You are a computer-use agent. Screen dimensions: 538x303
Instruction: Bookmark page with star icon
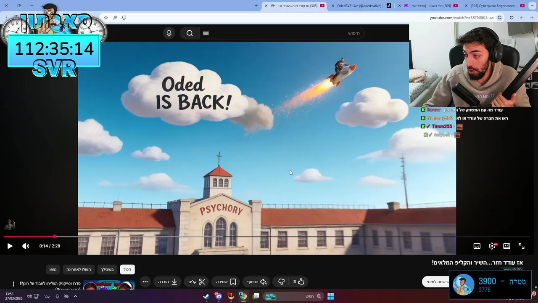(x=105, y=18)
